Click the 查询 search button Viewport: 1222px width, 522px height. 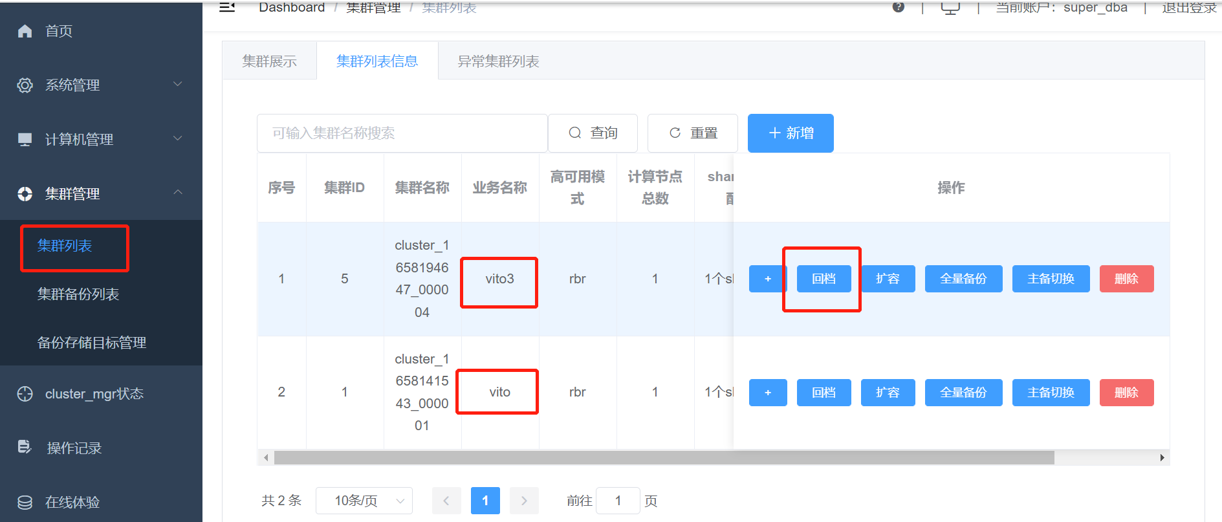click(x=593, y=133)
